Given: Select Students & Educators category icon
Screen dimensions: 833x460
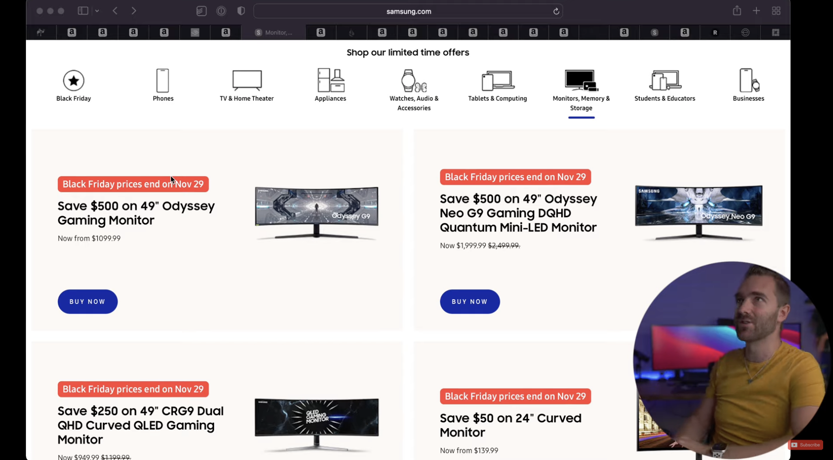Looking at the screenshot, I should coord(665,80).
